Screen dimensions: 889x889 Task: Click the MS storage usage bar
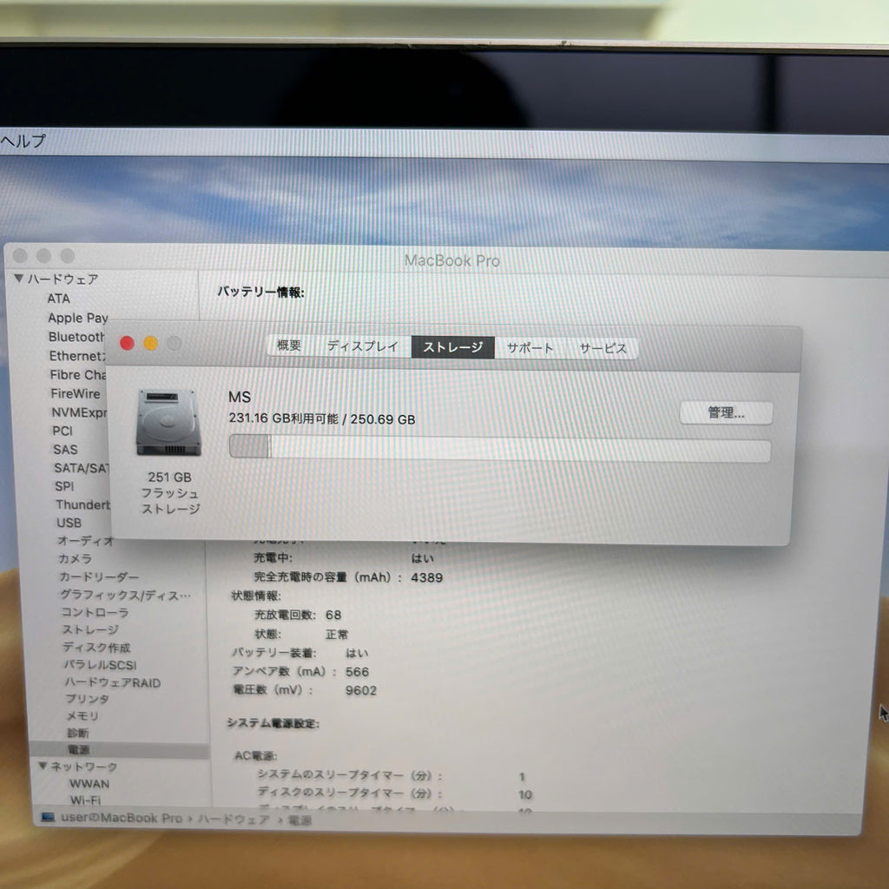point(499,450)
